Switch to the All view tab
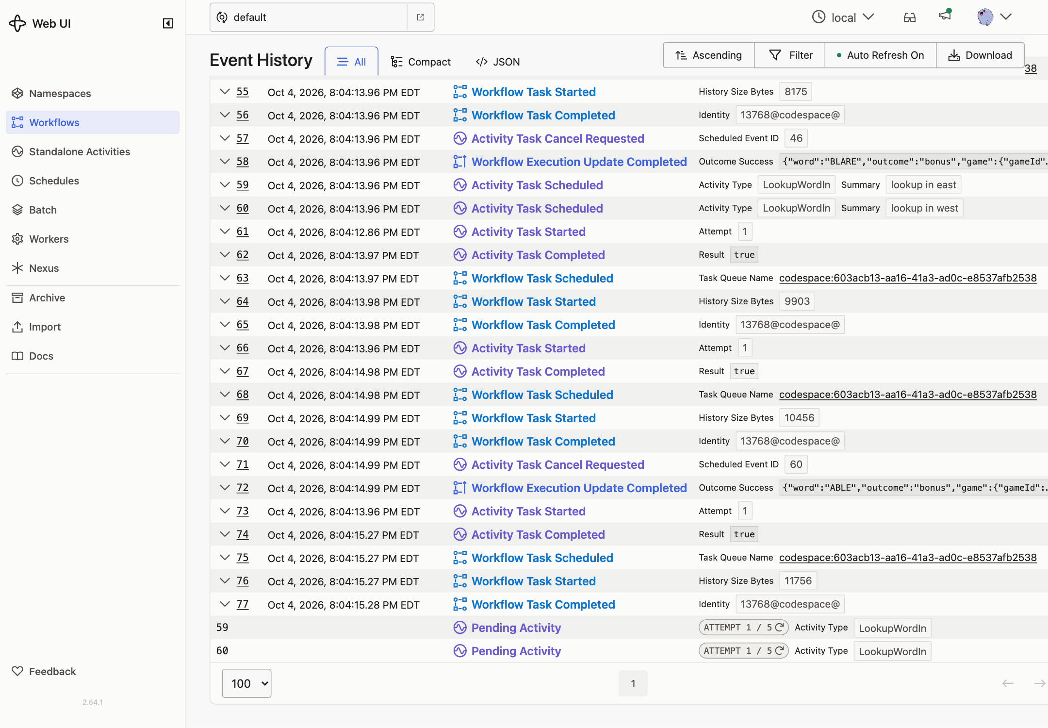 click(x=351, y=62)
